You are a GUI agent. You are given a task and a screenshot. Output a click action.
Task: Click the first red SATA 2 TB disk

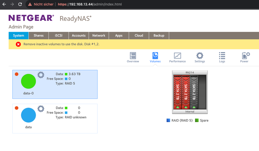point(178,92)
